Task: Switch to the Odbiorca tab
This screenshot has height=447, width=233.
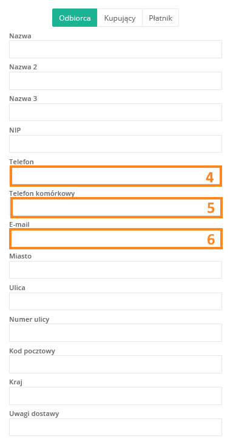Action: coord(75,18)
